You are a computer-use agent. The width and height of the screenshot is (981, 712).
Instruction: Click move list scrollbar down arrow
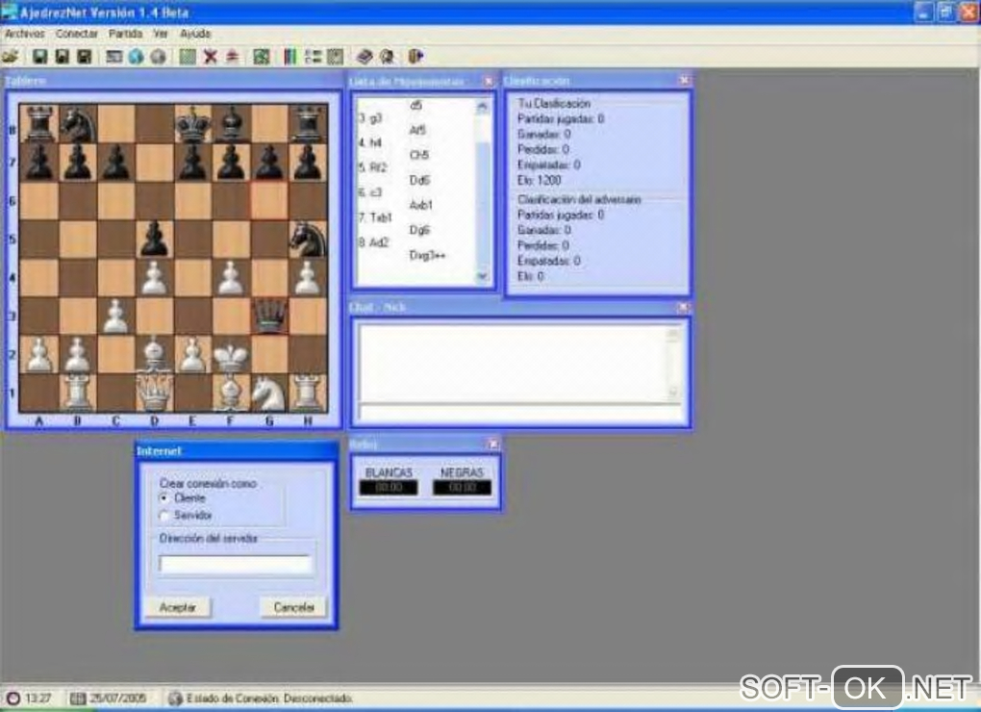click(x=482, y=276)
